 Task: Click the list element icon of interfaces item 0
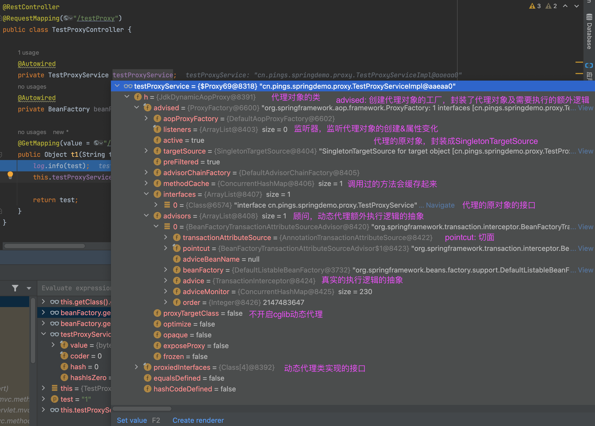pos(167,205)
